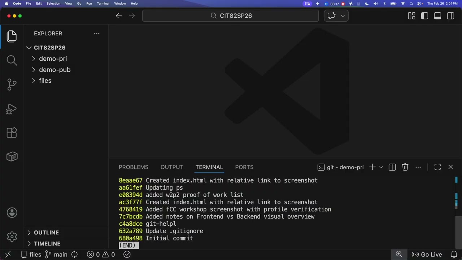Switch to the PORTS tab
462x260 pixels.
point(244,167)
